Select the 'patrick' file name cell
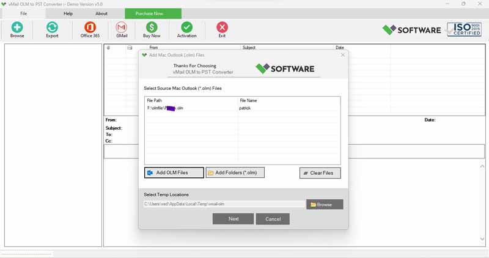 click(x=244, y=108)
